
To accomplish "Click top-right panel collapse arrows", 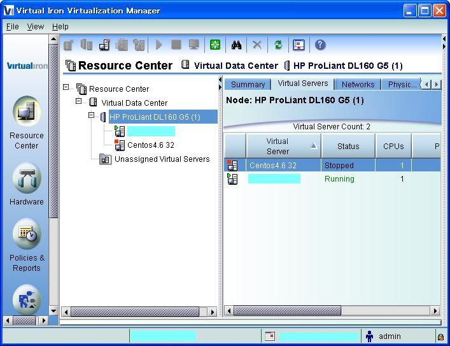I will tap(444, 42).
